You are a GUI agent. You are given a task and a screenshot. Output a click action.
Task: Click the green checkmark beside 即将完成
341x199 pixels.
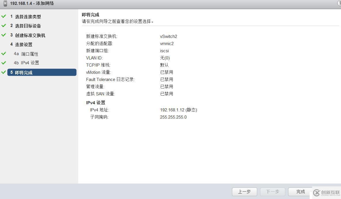pyautogui.click(x=4, y=72)
